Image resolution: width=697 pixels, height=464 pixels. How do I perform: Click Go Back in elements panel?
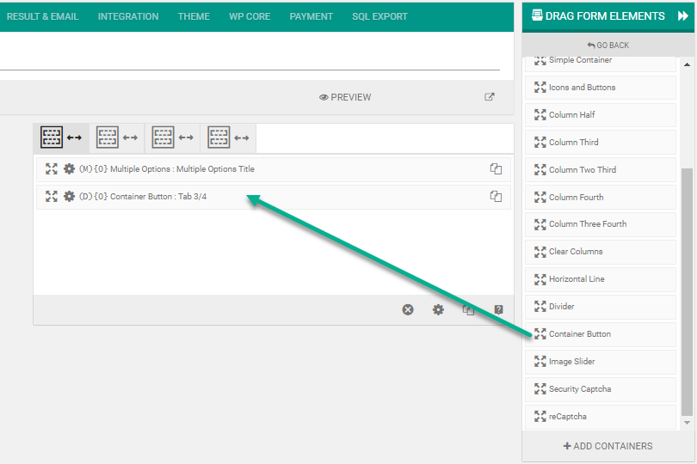coord(608,45)
